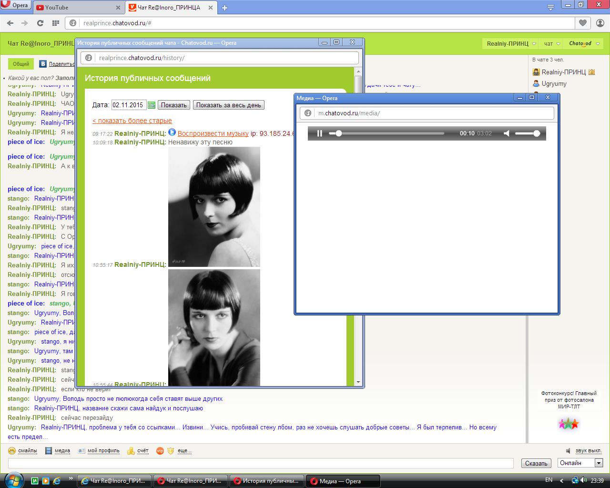Share via VK 'Поделиться' button
Screen dimensions: 610x488
pyautogui.click(x=57, y=64)
